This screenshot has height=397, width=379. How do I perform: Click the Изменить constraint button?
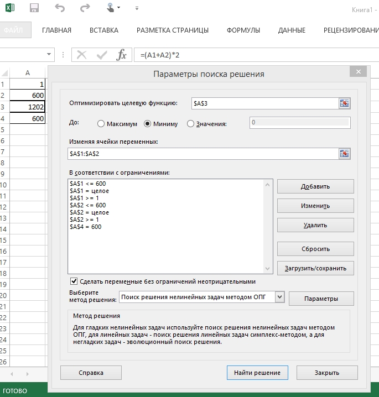point(315,206)
